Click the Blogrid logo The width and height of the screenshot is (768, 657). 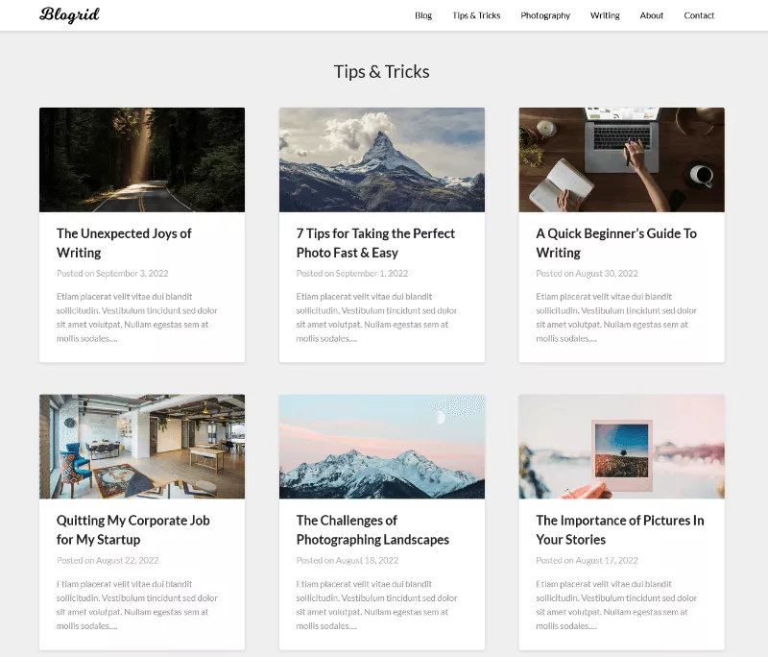coord(70,14)
